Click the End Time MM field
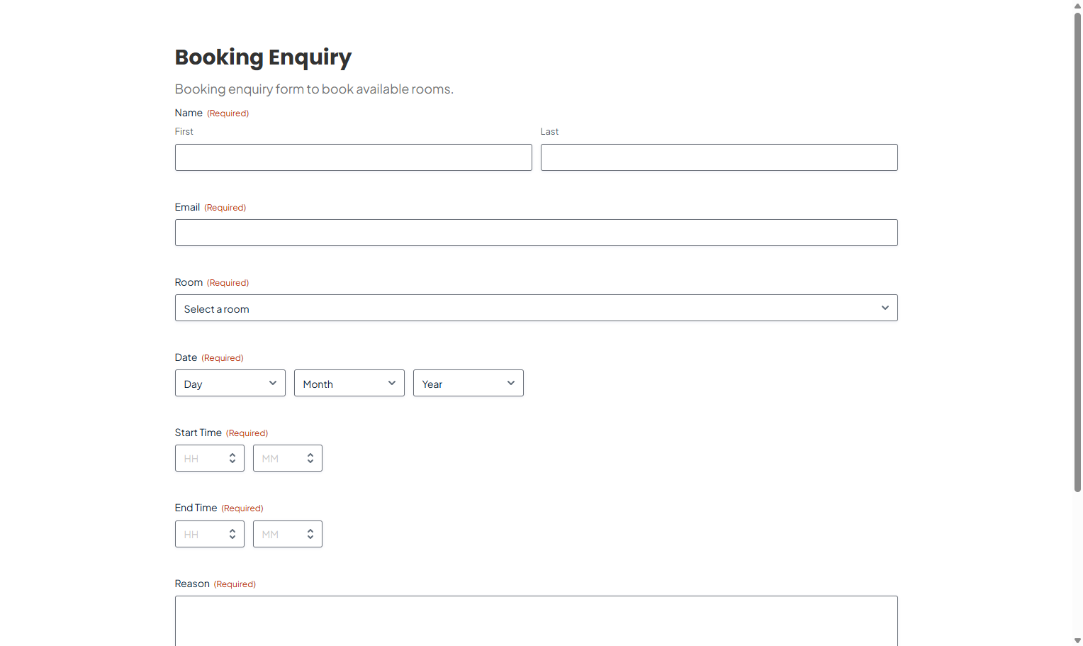The height and width of the screenshot is (646, 1083). point(278,534)
